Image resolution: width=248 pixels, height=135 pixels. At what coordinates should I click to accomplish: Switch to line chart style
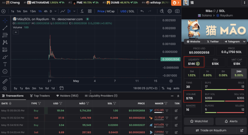pos(63,11)
